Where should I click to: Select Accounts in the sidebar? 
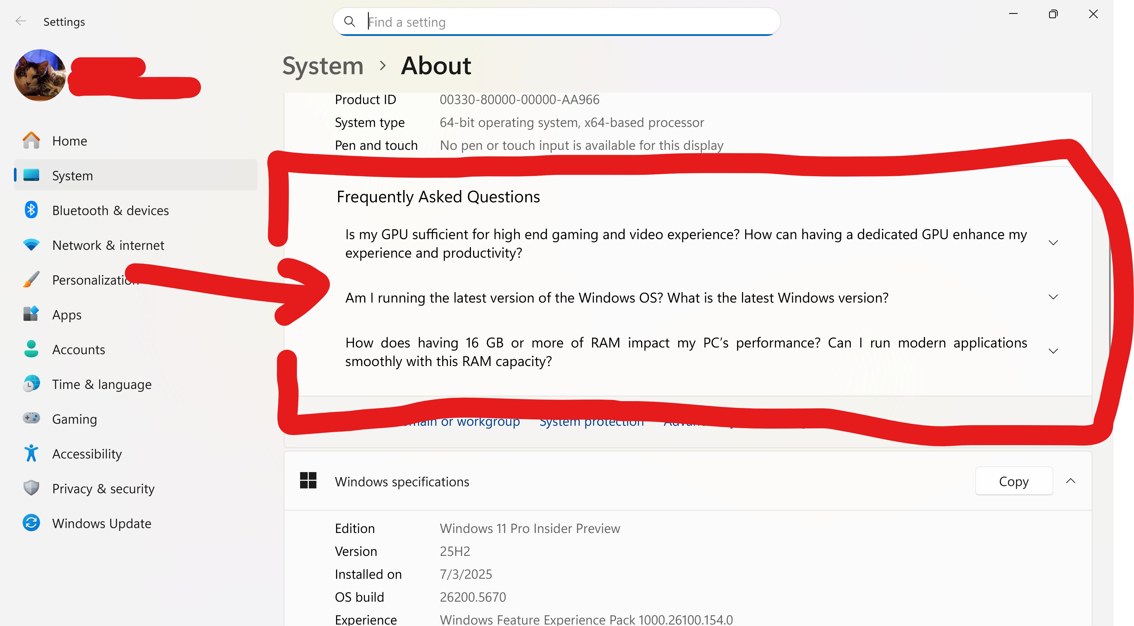pos(136,349)
